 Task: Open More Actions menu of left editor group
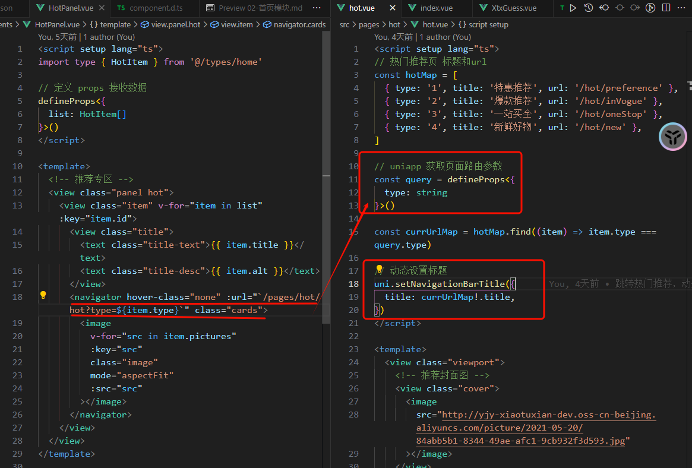317,8
